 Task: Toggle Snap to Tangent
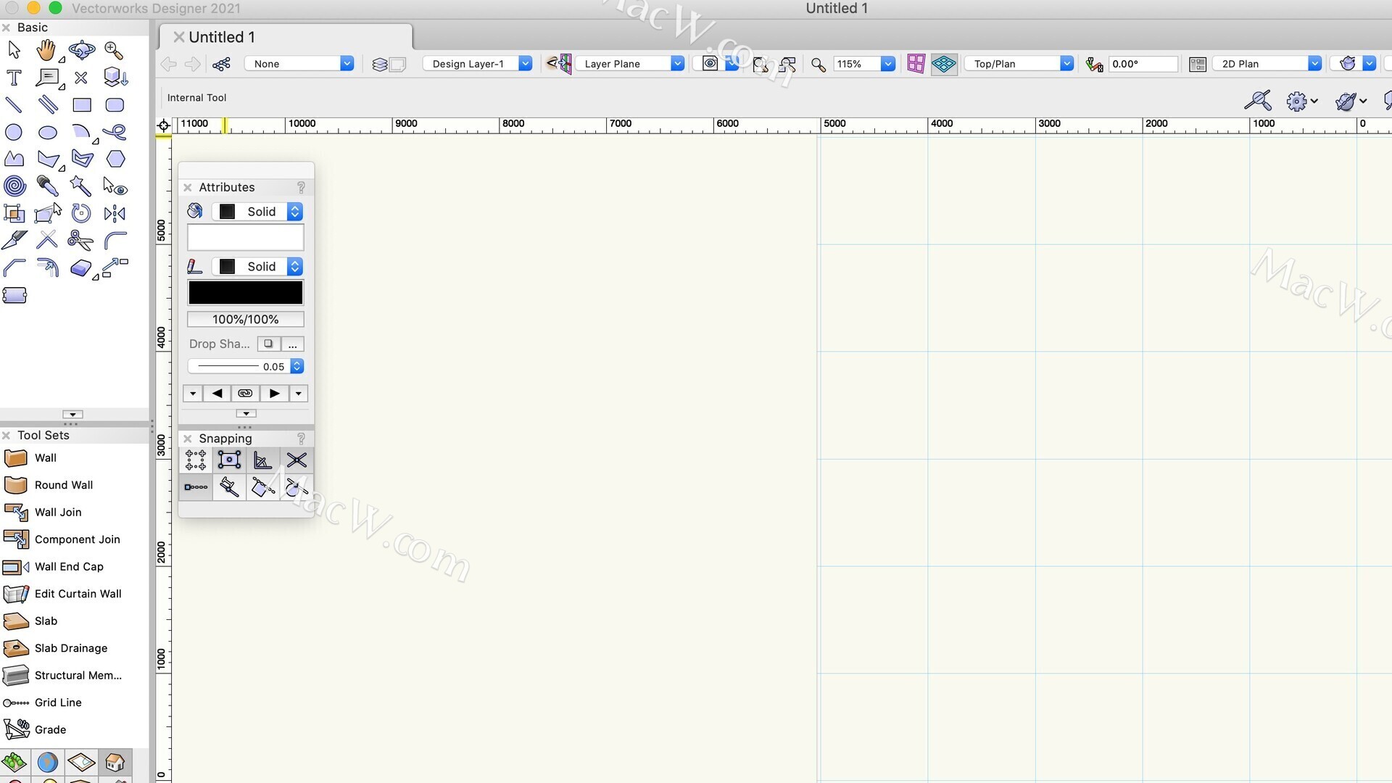(x=297, y=487)
